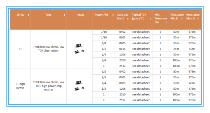Select Thick film low ohmic, high power type cell
Viewport: 210px width, 113px height.
(x=49, y=86)
